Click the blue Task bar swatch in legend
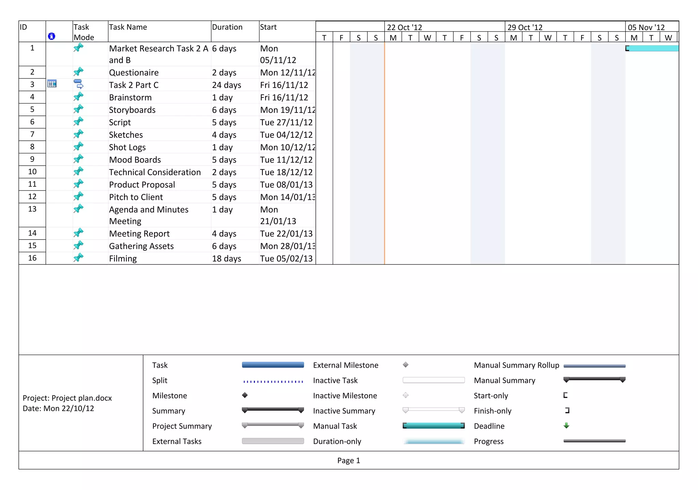Screen dimensions: 698x490 pos(273,365)
